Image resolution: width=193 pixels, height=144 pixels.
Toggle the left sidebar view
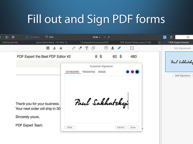pos(7,37)
